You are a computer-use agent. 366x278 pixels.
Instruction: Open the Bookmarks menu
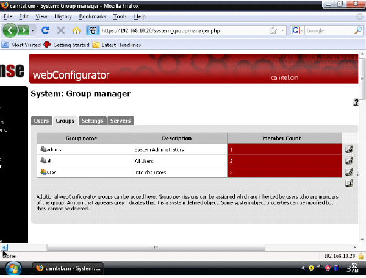pyautogui.click(x=95, y=16)
